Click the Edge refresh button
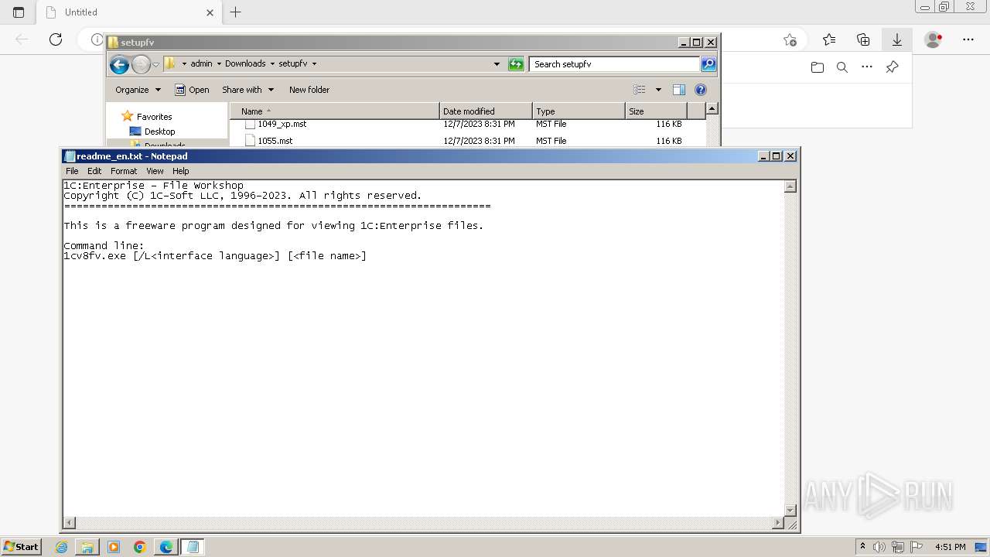 [x=56, y=39]
